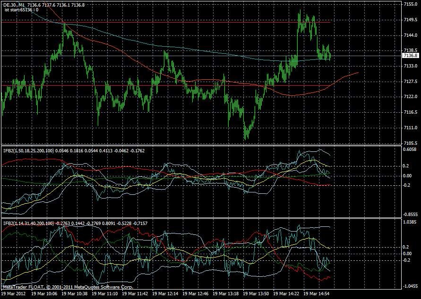Viewport: 421px width, 299px height.
Task: Click the 19 Mar 10:06 time label
Action: click(x=46, y=293)
